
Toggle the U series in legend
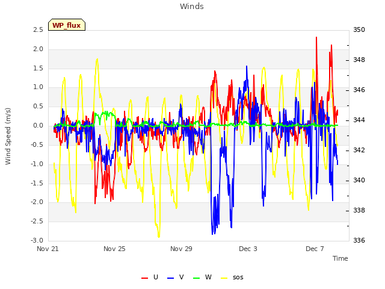(150, 277)
